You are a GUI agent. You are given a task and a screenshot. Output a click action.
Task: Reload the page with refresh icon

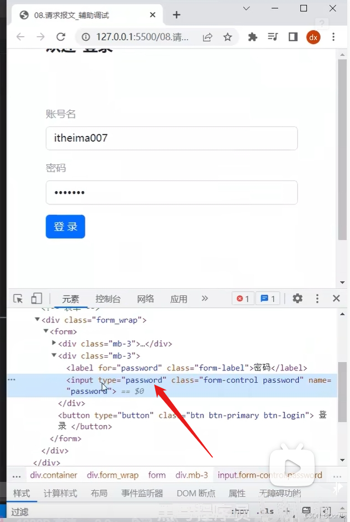tap(61, 37)
